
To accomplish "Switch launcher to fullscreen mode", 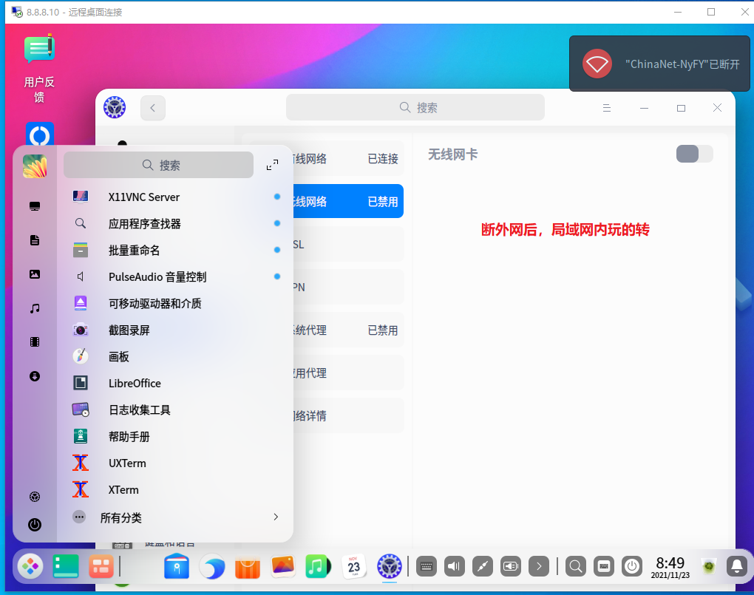I will click(x=272, y=165).
